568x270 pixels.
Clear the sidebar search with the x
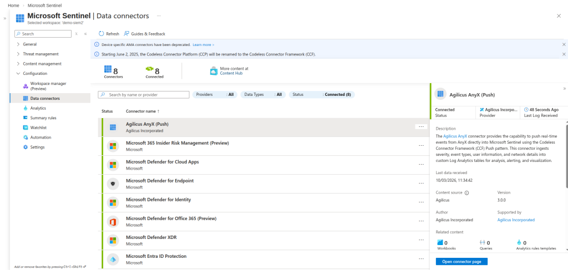point(77,34)
